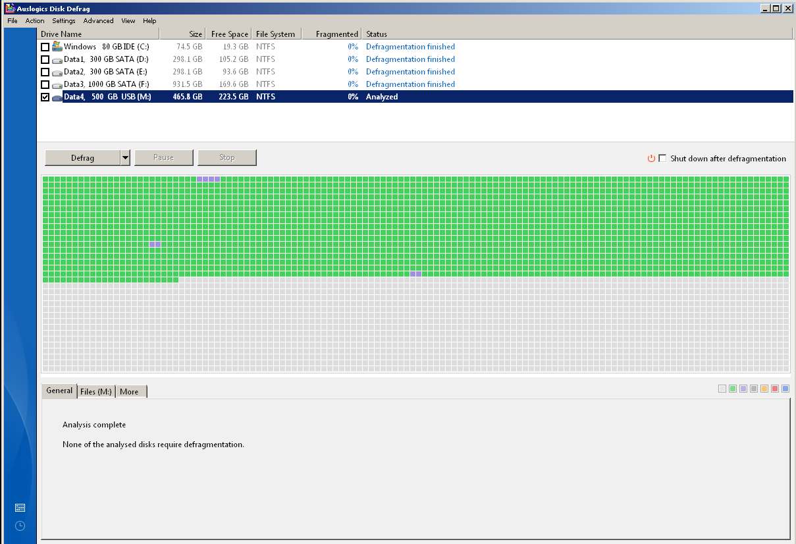Tick the Data1 (D:) drive checkbox
Screen dimensions: 796x544
click(x=45, y=59)
